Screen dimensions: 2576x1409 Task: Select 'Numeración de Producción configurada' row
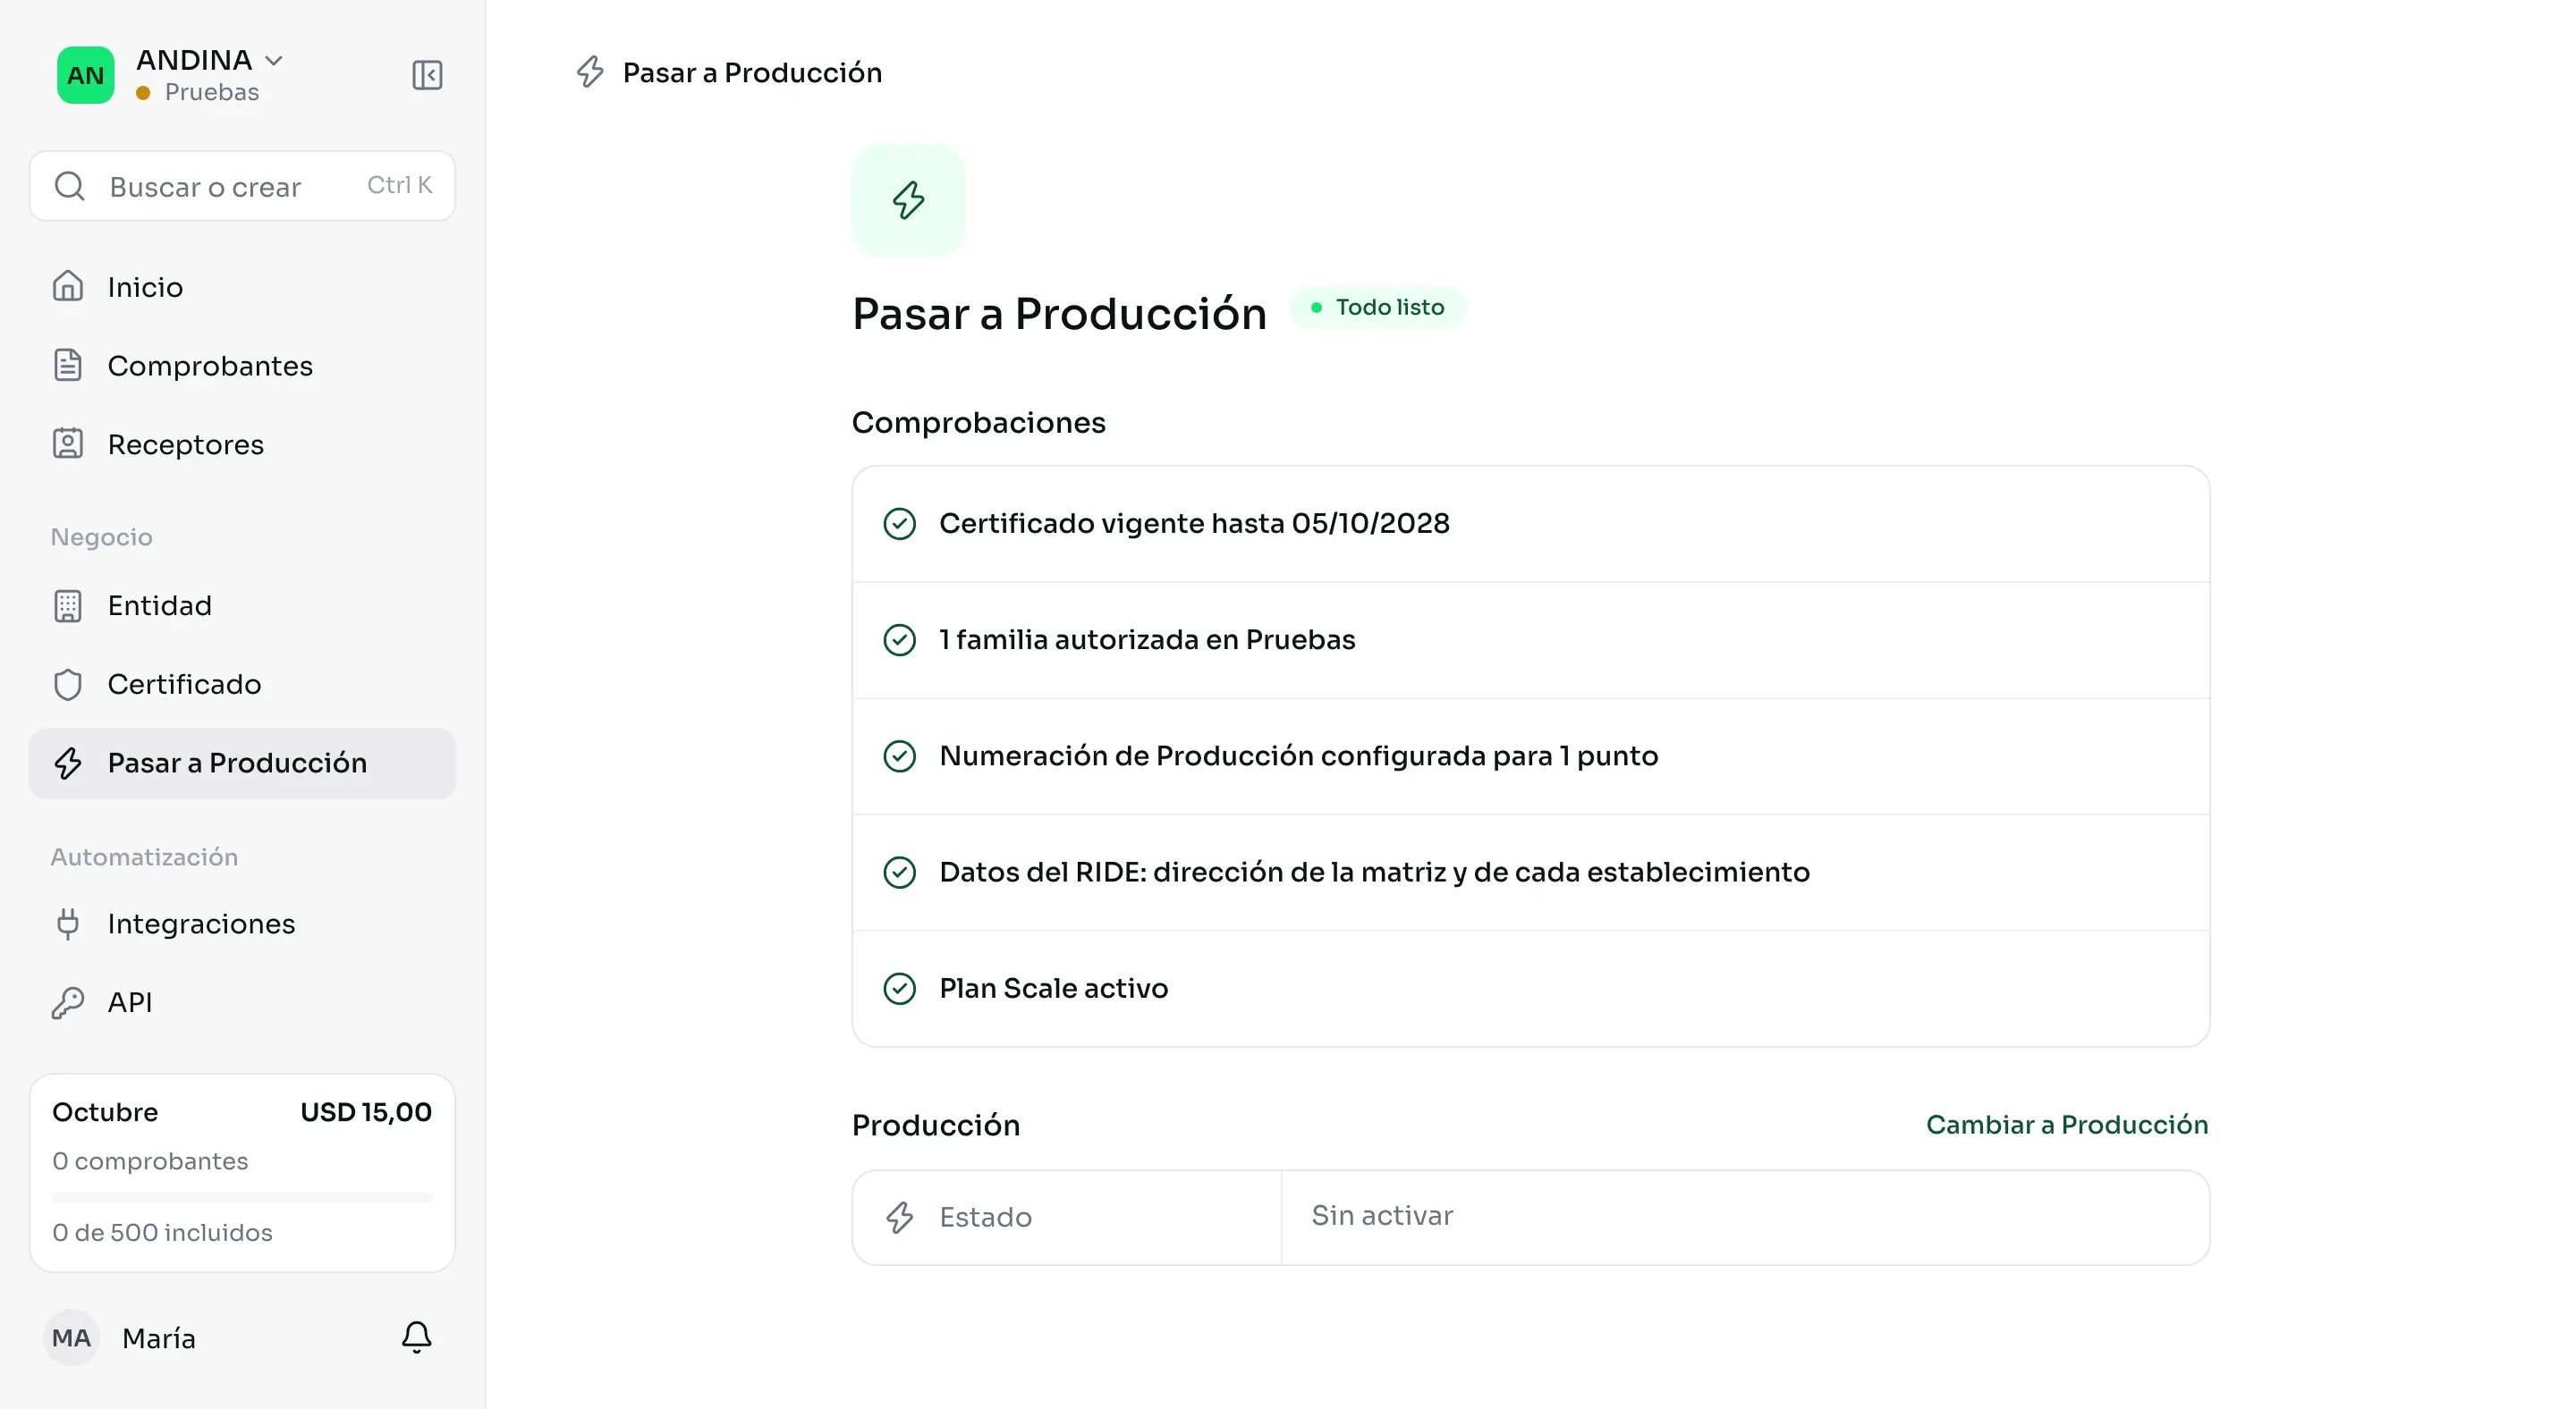coord(1530,756)
